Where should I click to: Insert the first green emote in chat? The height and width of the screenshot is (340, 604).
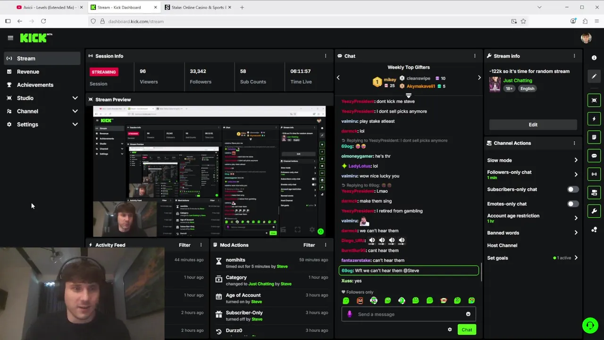point(346,300)
